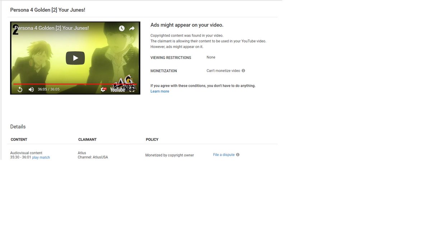Click the 'Atlus' claimant name
The image size is (431, 242).
pyautogui.click(x=82, y=153)
